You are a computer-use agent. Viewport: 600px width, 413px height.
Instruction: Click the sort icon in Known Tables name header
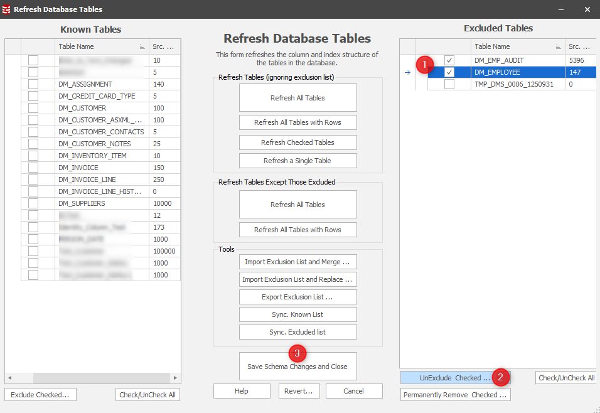[142, 47]
